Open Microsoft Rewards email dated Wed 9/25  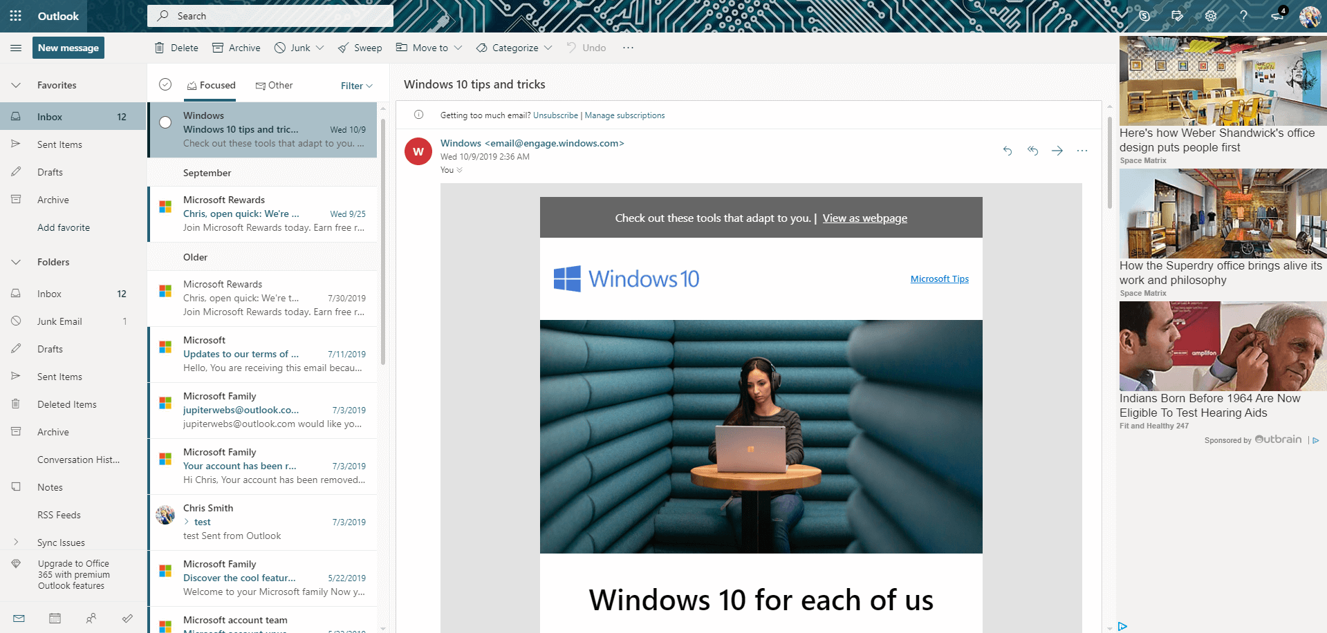pyautogui.click(x=263, y=214)
